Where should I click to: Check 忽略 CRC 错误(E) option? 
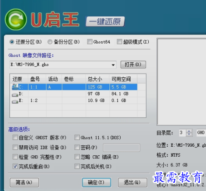click(x=77, y=157)
